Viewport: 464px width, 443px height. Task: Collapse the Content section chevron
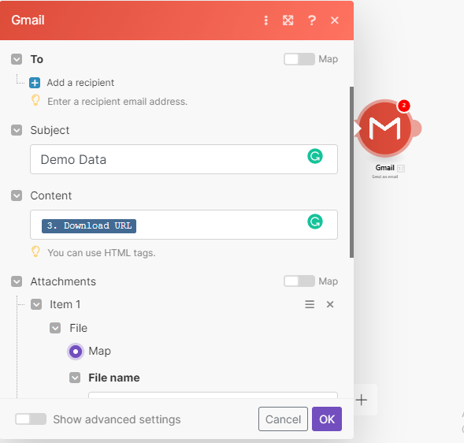click(17, 195)
